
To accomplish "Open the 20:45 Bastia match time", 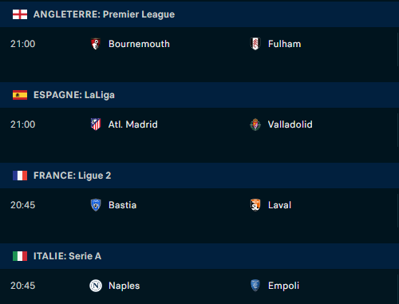I will click(x=23, y=205).
